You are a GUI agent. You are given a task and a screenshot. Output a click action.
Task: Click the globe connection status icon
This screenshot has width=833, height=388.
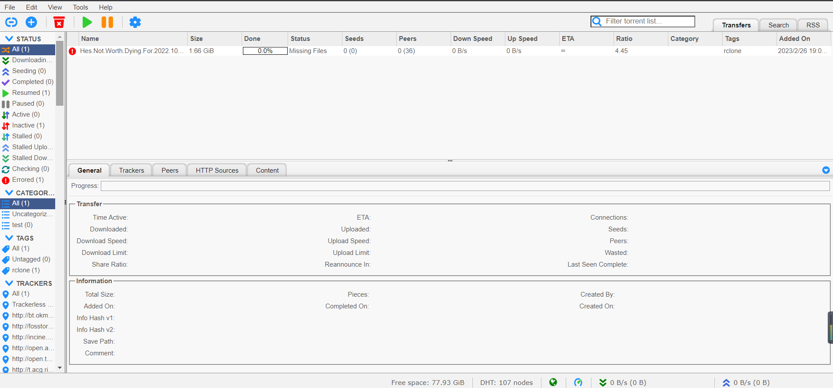pos(553,382)
